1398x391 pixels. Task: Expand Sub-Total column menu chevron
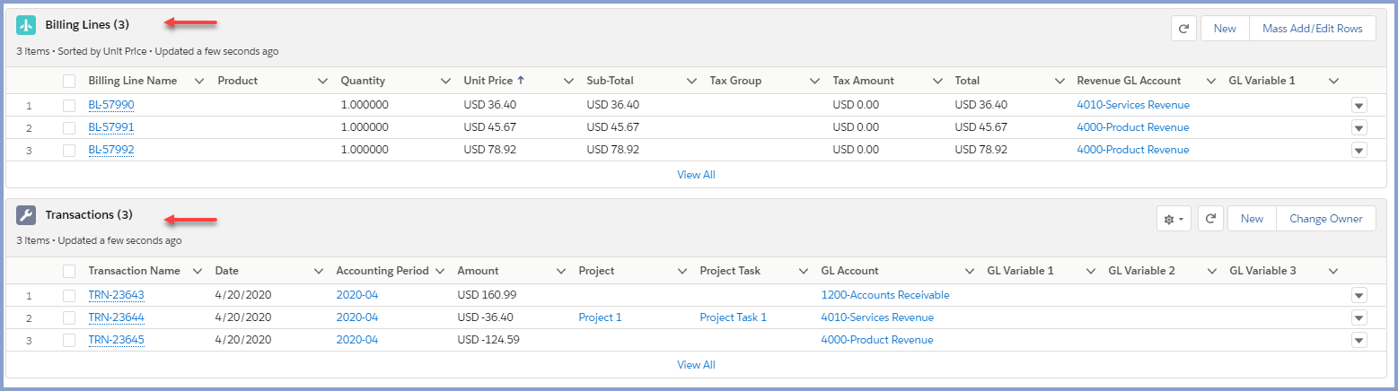tap(691, 82)
